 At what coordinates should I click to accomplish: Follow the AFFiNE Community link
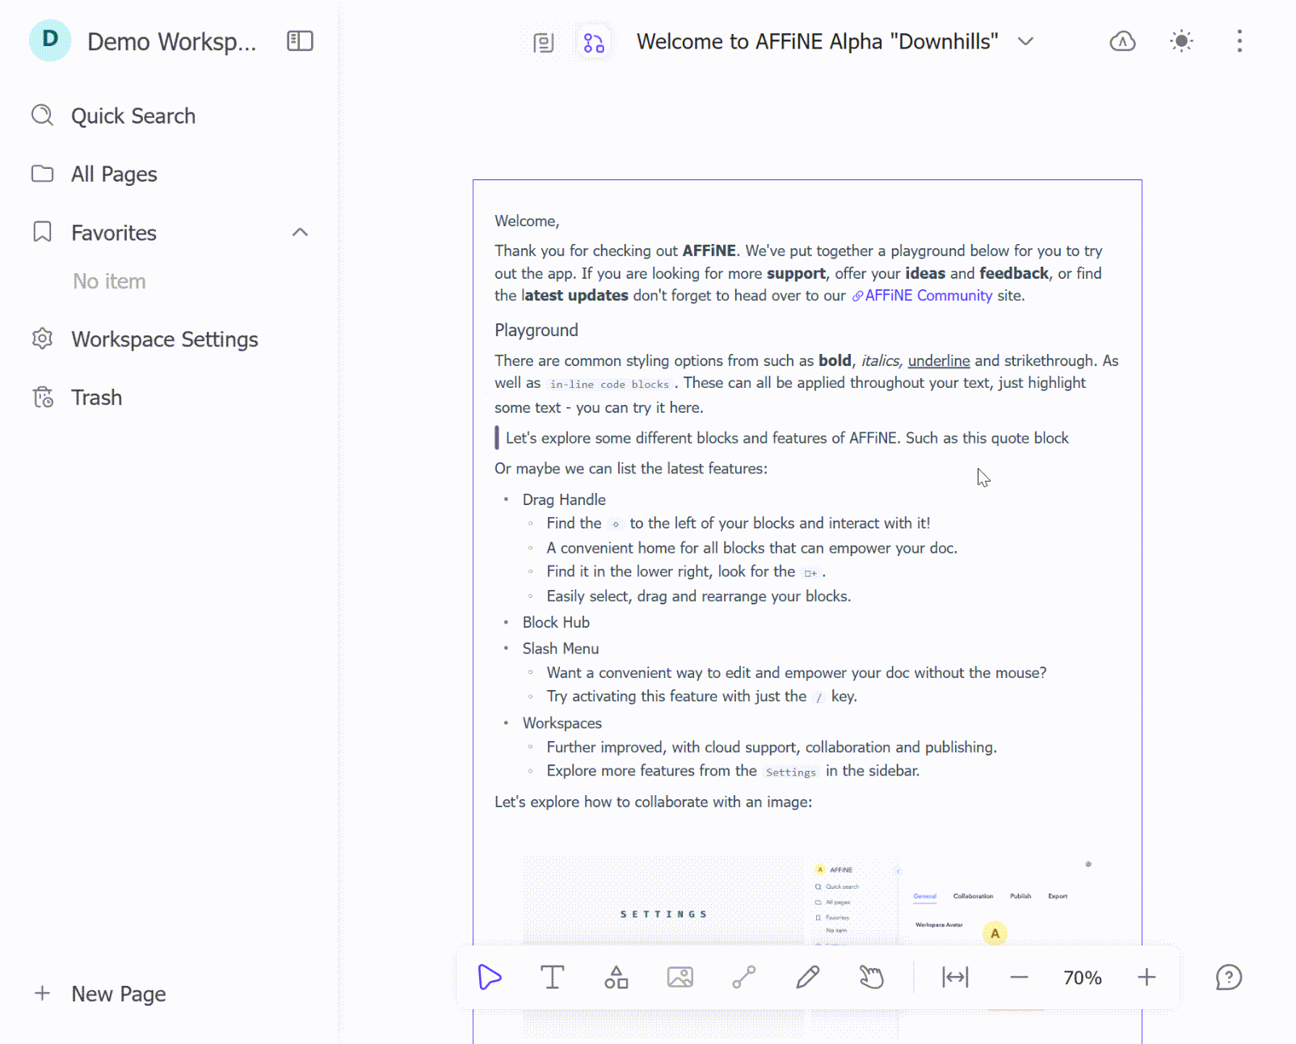[x=922, y=296]
